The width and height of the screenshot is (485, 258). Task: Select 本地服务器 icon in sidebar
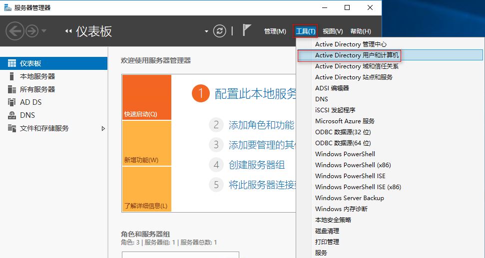tap(12, 76)
